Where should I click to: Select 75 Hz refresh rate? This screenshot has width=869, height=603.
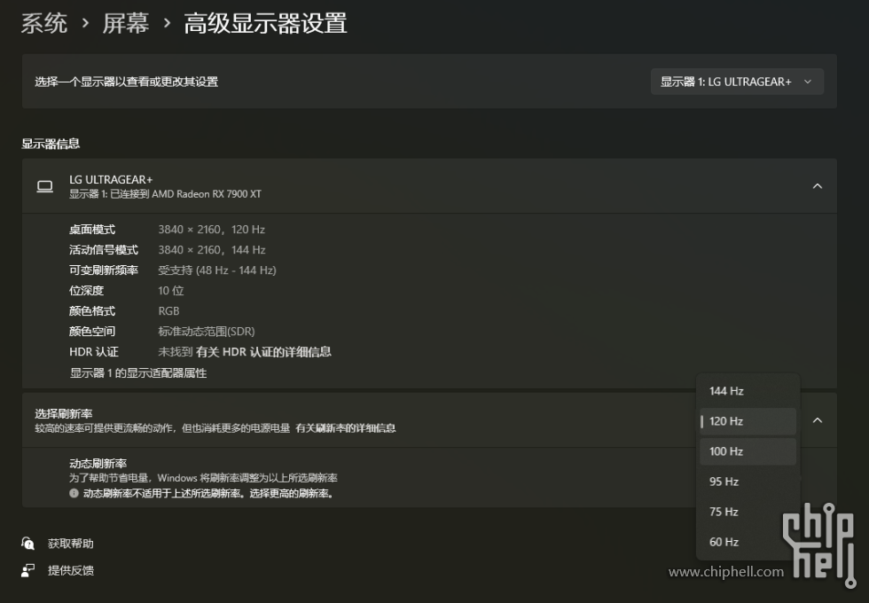(x=748, y=513)
